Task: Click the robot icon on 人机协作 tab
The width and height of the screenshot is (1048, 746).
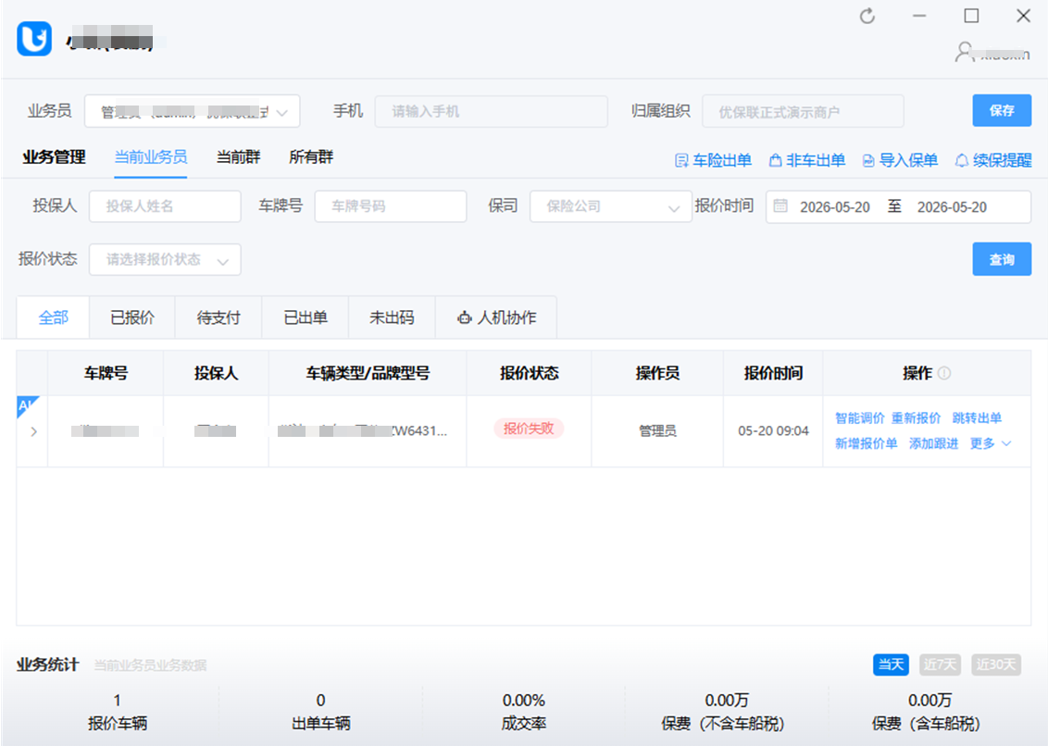Action: 465,318
